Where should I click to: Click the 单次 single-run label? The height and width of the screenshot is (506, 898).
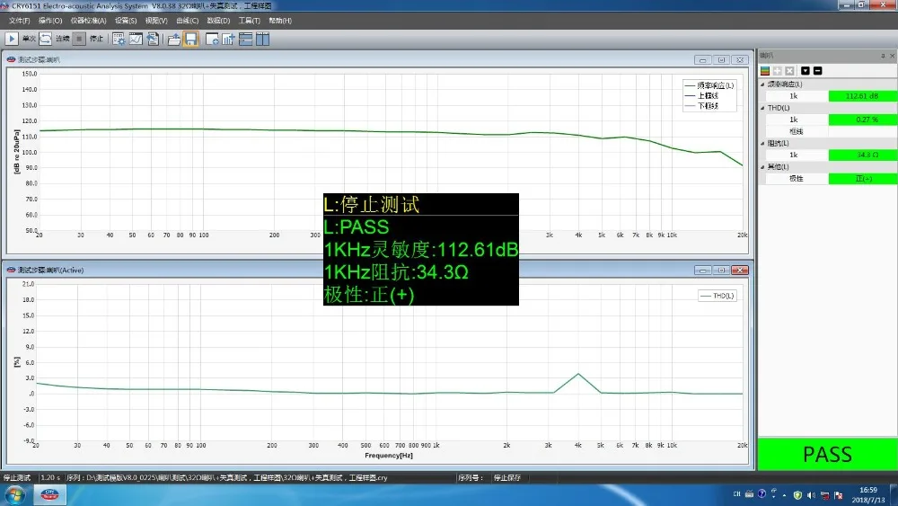pyautogui.click(x=29, y=39)
